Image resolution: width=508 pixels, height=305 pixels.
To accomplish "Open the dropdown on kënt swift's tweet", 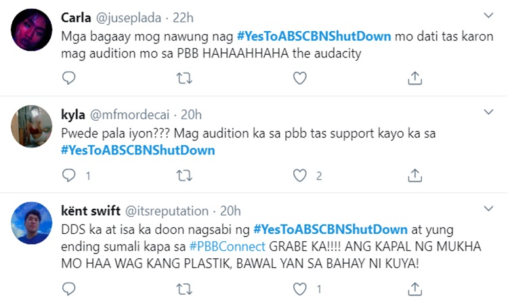I will tap(487, 210).
